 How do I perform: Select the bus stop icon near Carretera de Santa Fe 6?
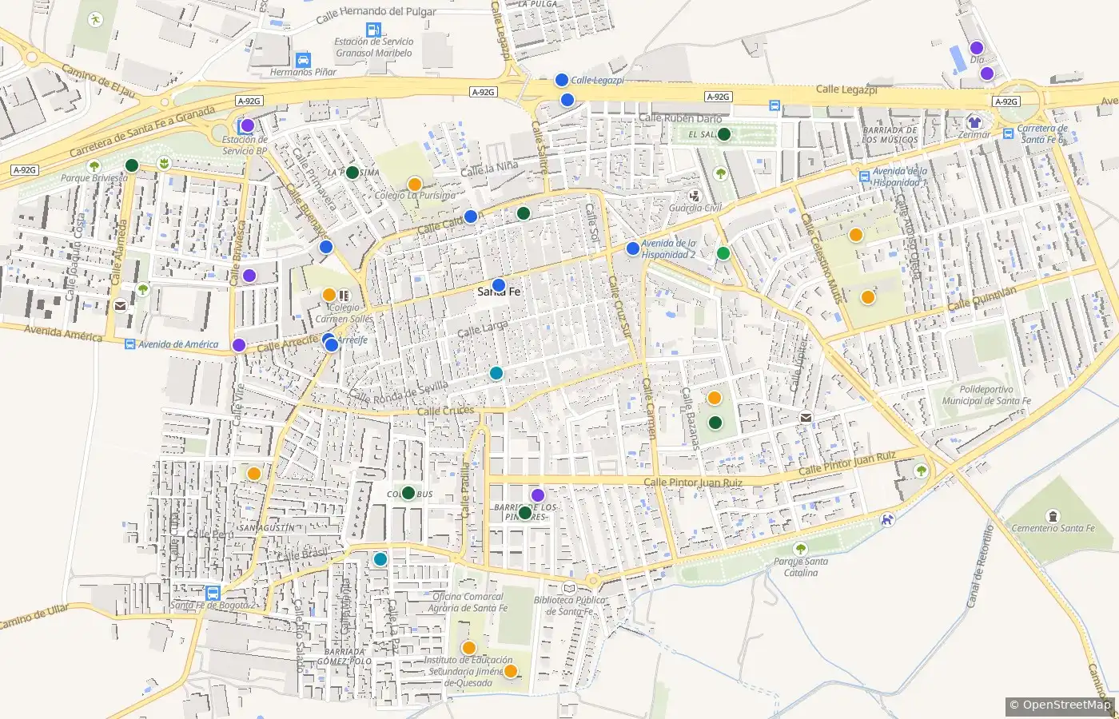[x=1009, y=133]
